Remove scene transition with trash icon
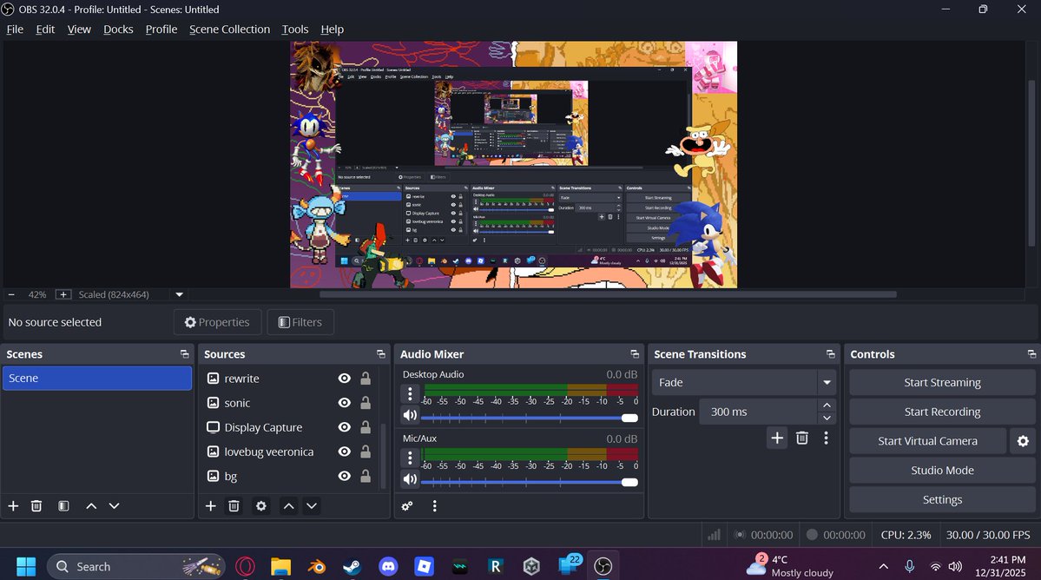Screen dimensions: 1041x580 [802, 438]
